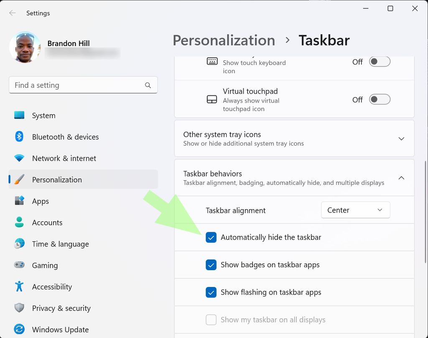Disable Show badges on taskbar apps

coord(211,265)
